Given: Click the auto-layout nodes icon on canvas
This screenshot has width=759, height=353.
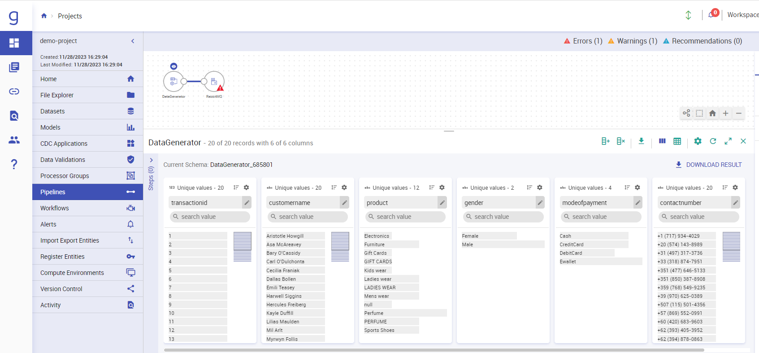Looking at the screenshot, I should [x=686, y=113].
